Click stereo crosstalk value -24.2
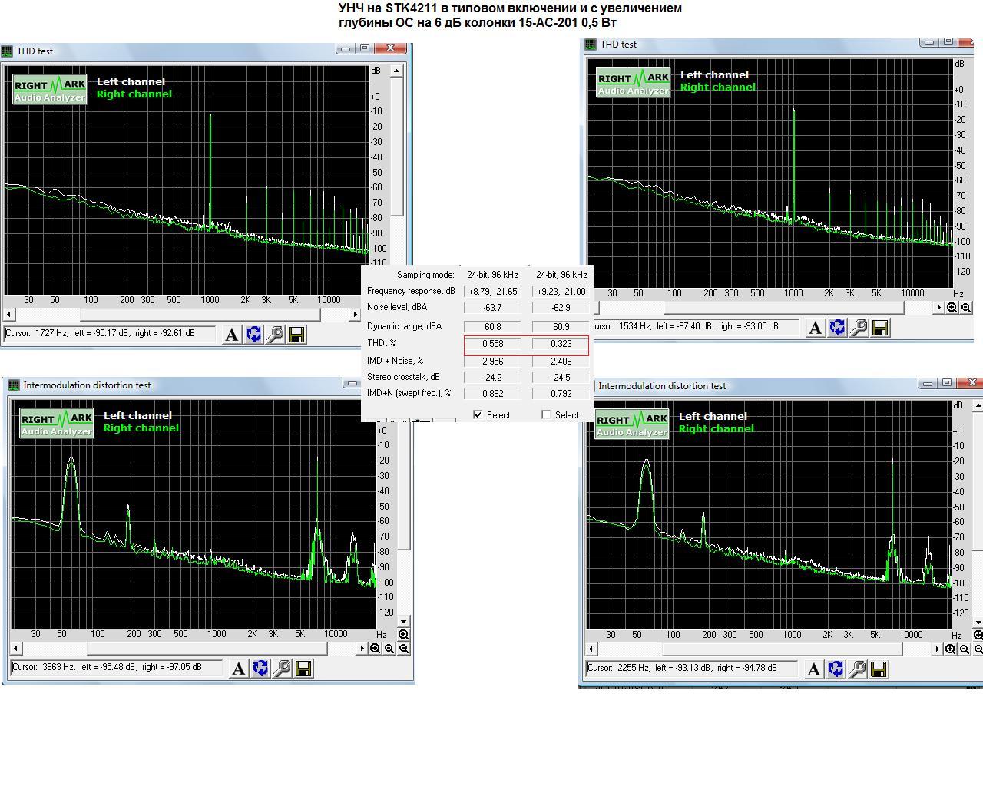Image resolution: width=983 pixels, height=786 pixels. (x=493, y=378)
